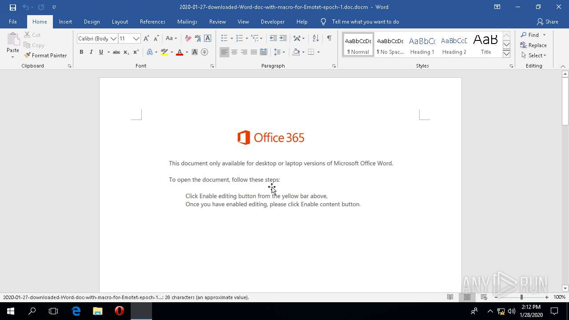The width and height of the screenshot is (569, 320).
Task: Adjust the zoom slider in status bar
Action: [521, 297]
